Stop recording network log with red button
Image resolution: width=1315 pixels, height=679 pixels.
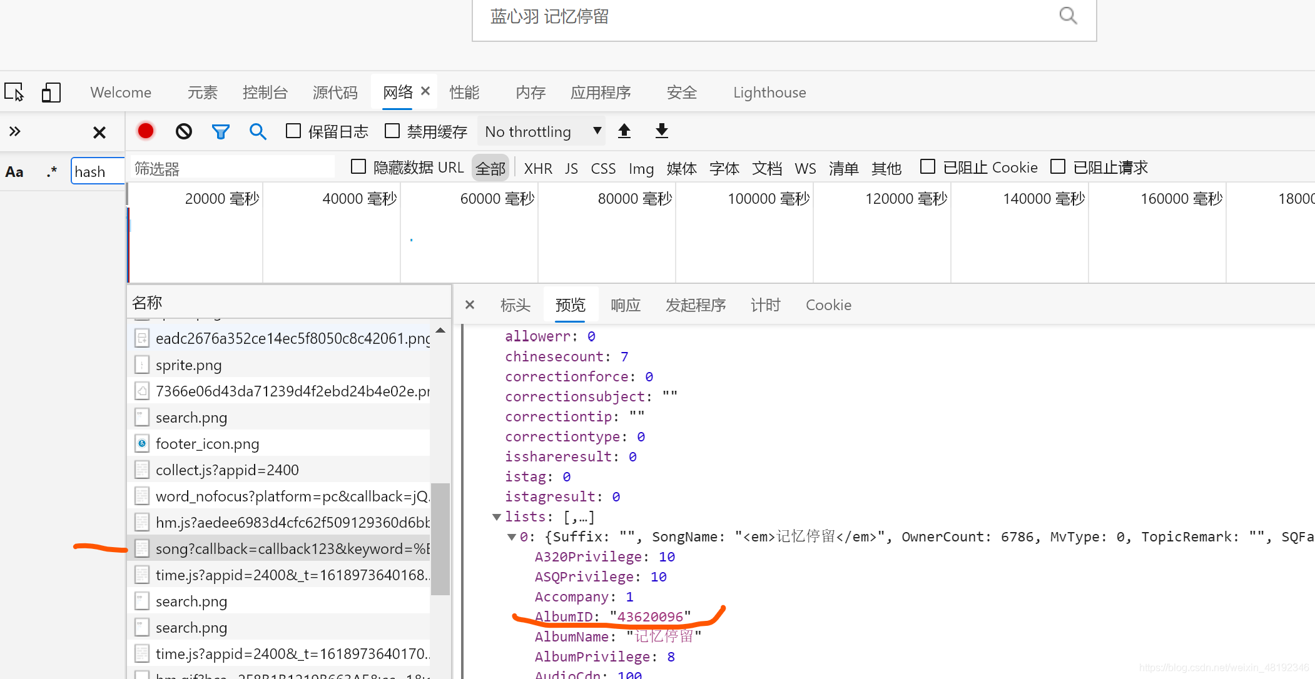146,131
